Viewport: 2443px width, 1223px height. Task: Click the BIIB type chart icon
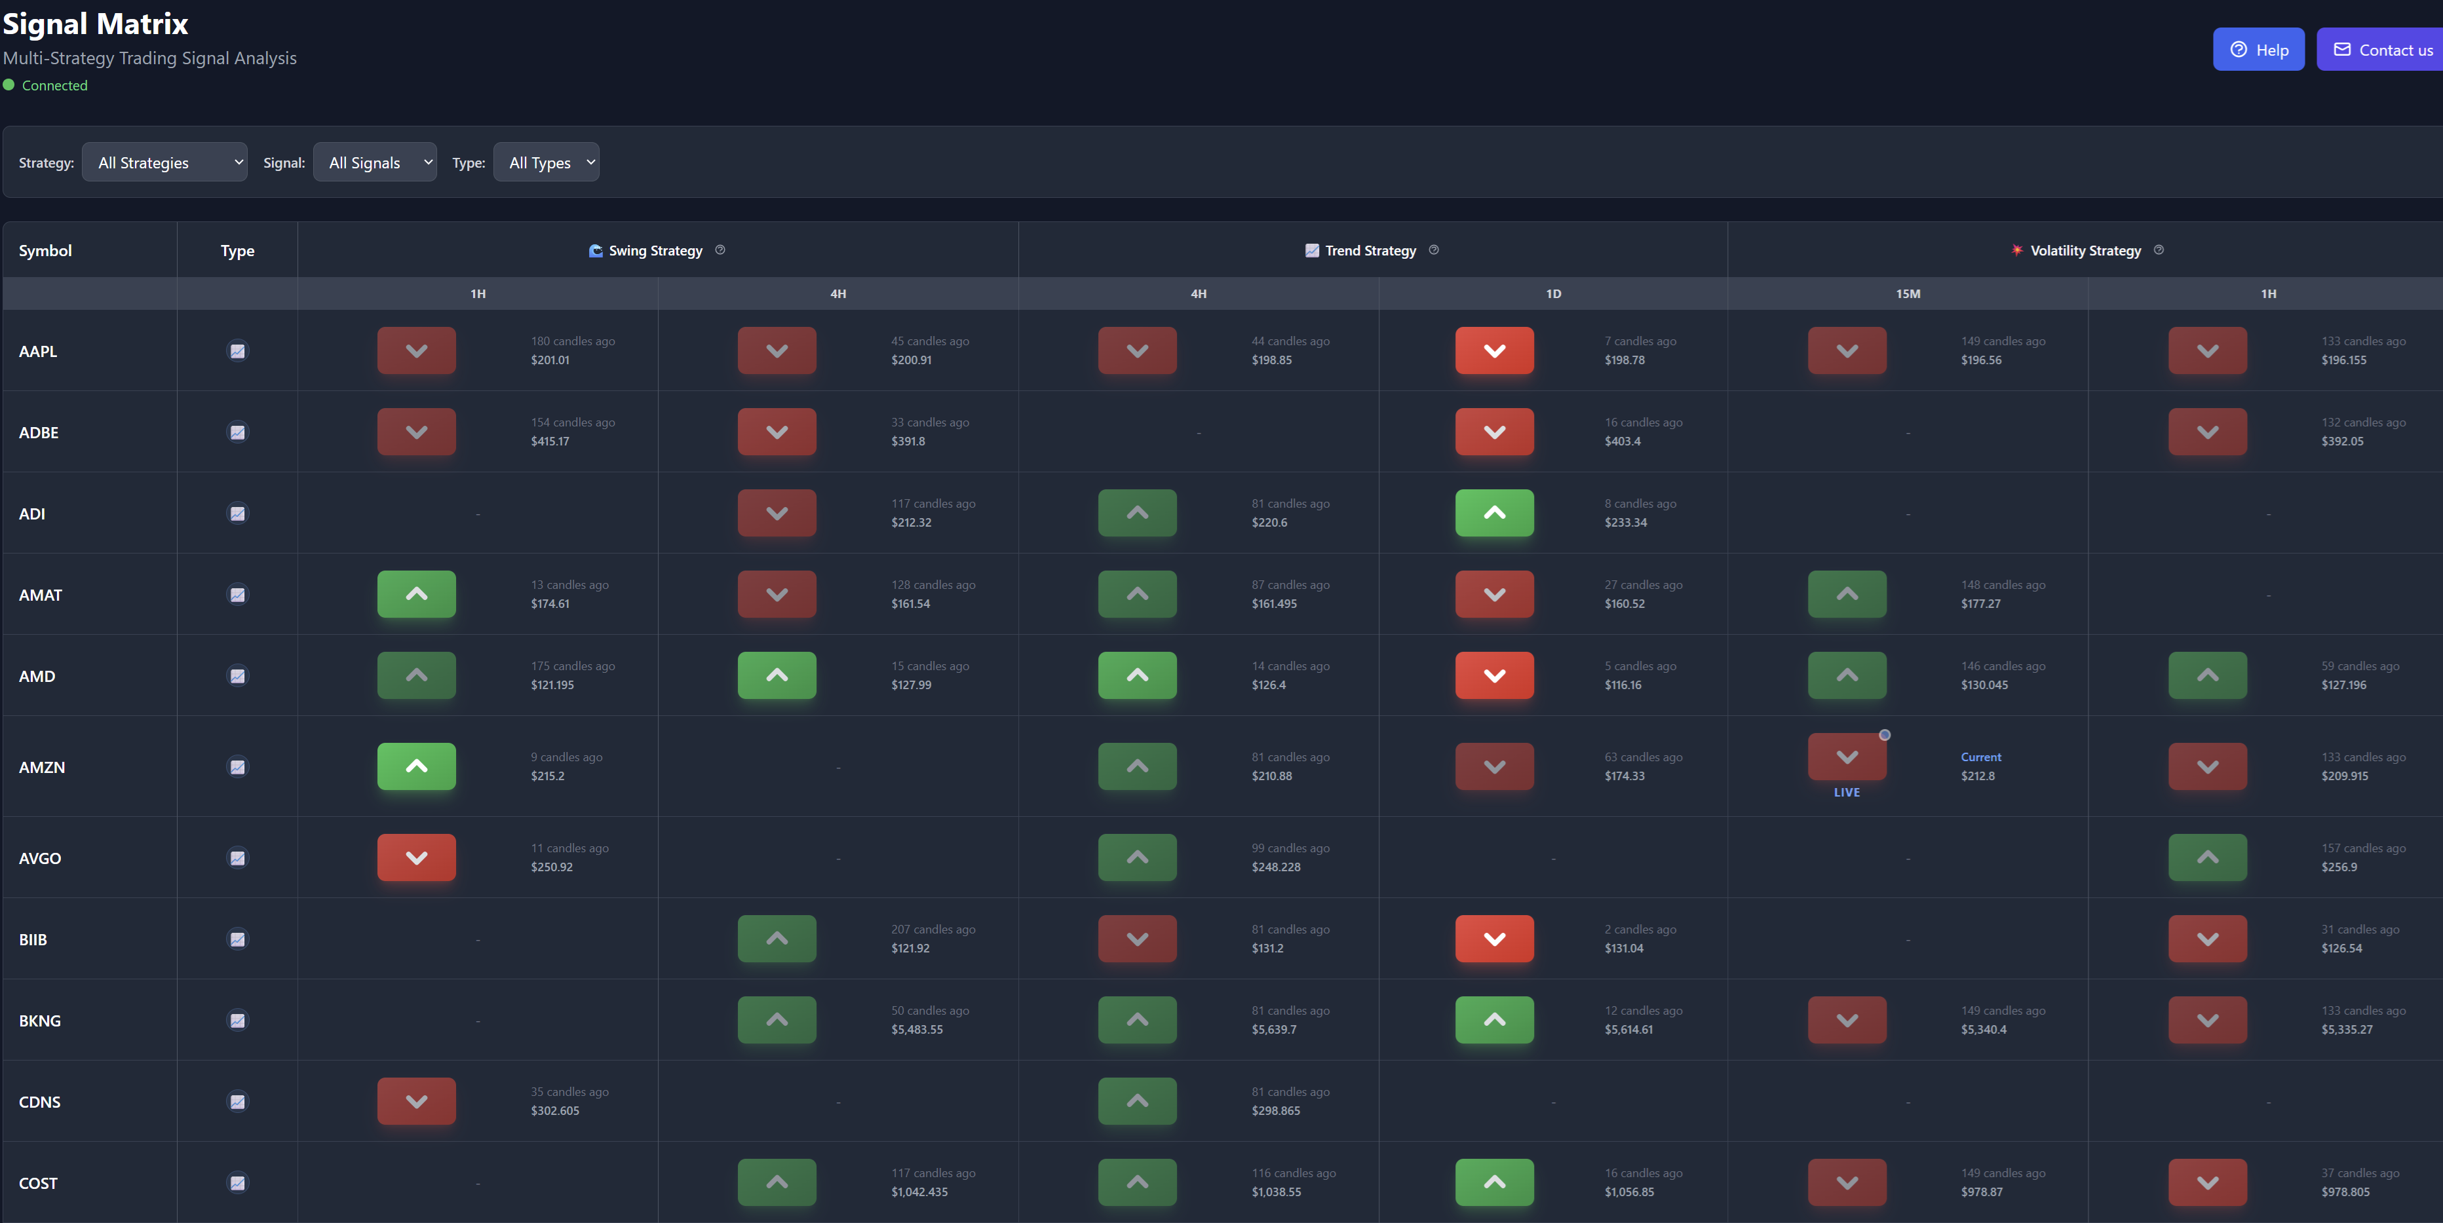[x=238, y=939]
